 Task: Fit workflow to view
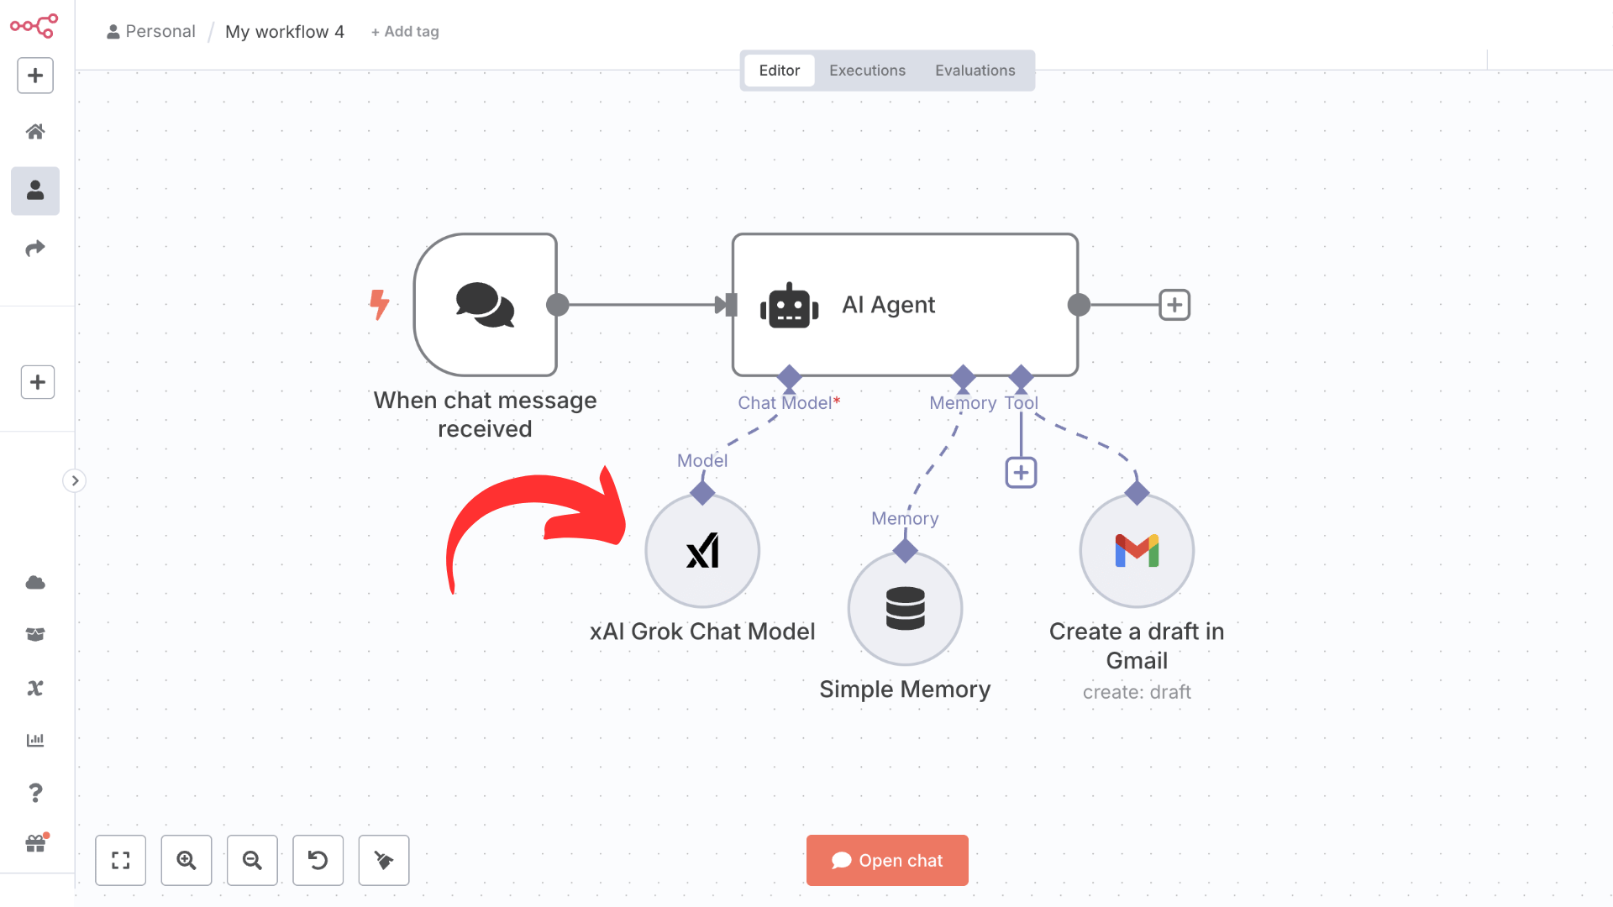tap(121, 860)
